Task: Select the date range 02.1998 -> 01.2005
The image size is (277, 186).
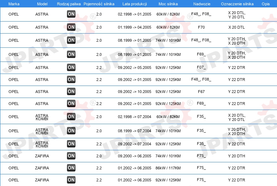Action: point(135,14)
